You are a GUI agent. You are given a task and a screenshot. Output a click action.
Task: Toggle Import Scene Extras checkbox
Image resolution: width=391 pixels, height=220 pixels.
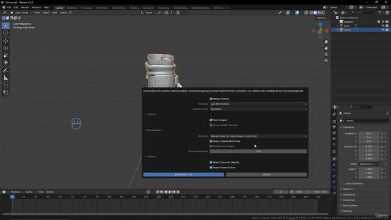click(211, 167)
